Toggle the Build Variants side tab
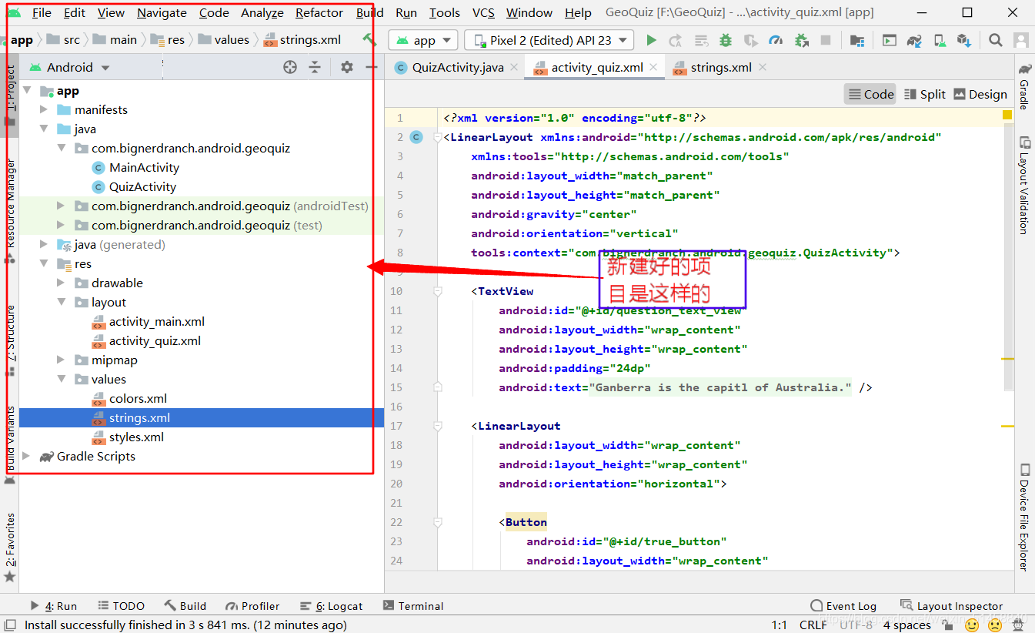The width and height of the screenshot is (1035, 633). point(10,444)
